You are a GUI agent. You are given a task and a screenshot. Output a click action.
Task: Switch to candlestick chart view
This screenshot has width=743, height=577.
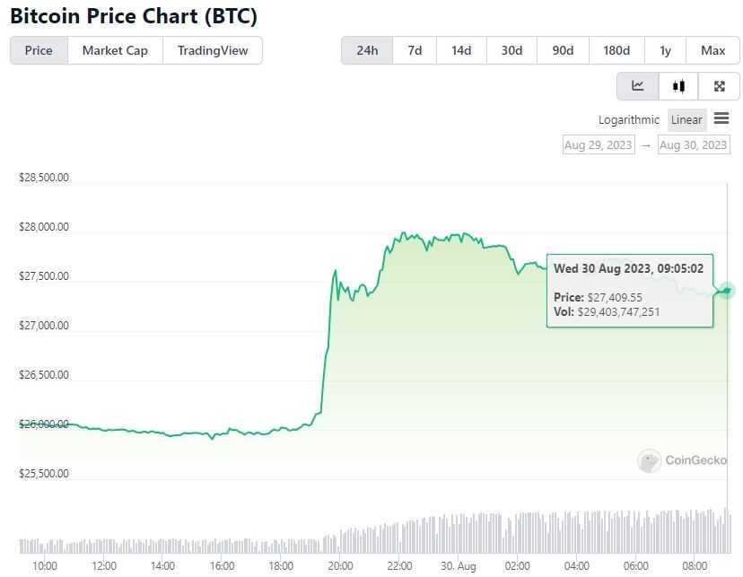point(678,85)
